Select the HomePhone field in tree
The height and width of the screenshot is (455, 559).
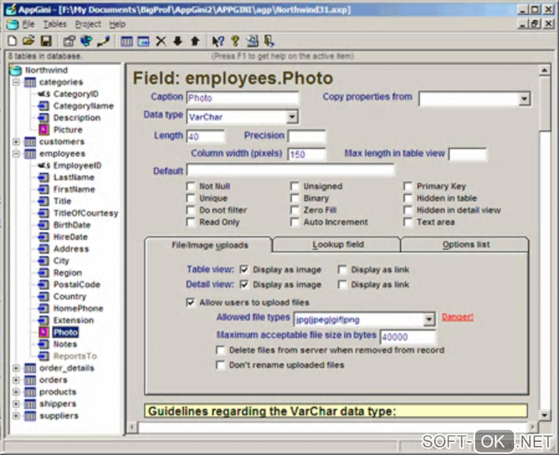(78, 309)
